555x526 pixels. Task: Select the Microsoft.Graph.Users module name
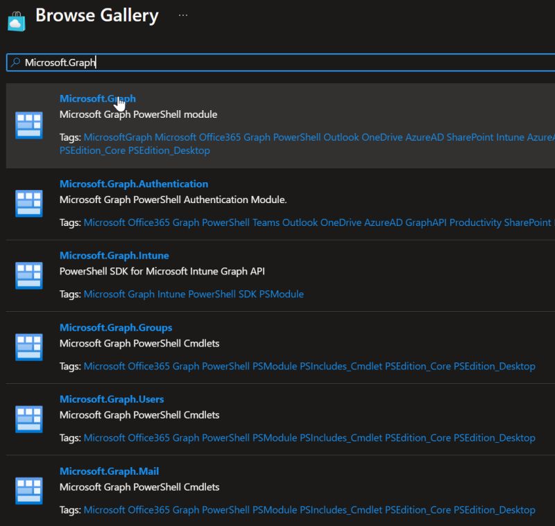[111, 398]
